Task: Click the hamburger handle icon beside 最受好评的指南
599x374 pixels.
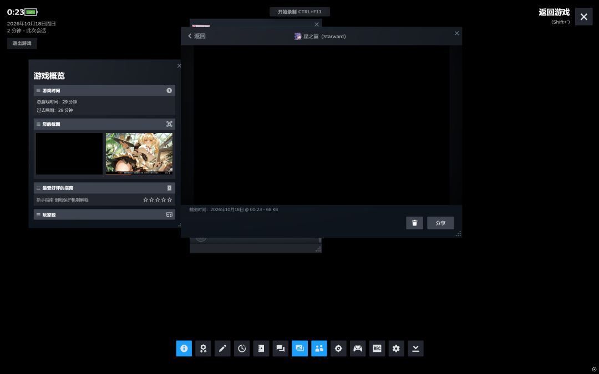Action: [38, 188]
